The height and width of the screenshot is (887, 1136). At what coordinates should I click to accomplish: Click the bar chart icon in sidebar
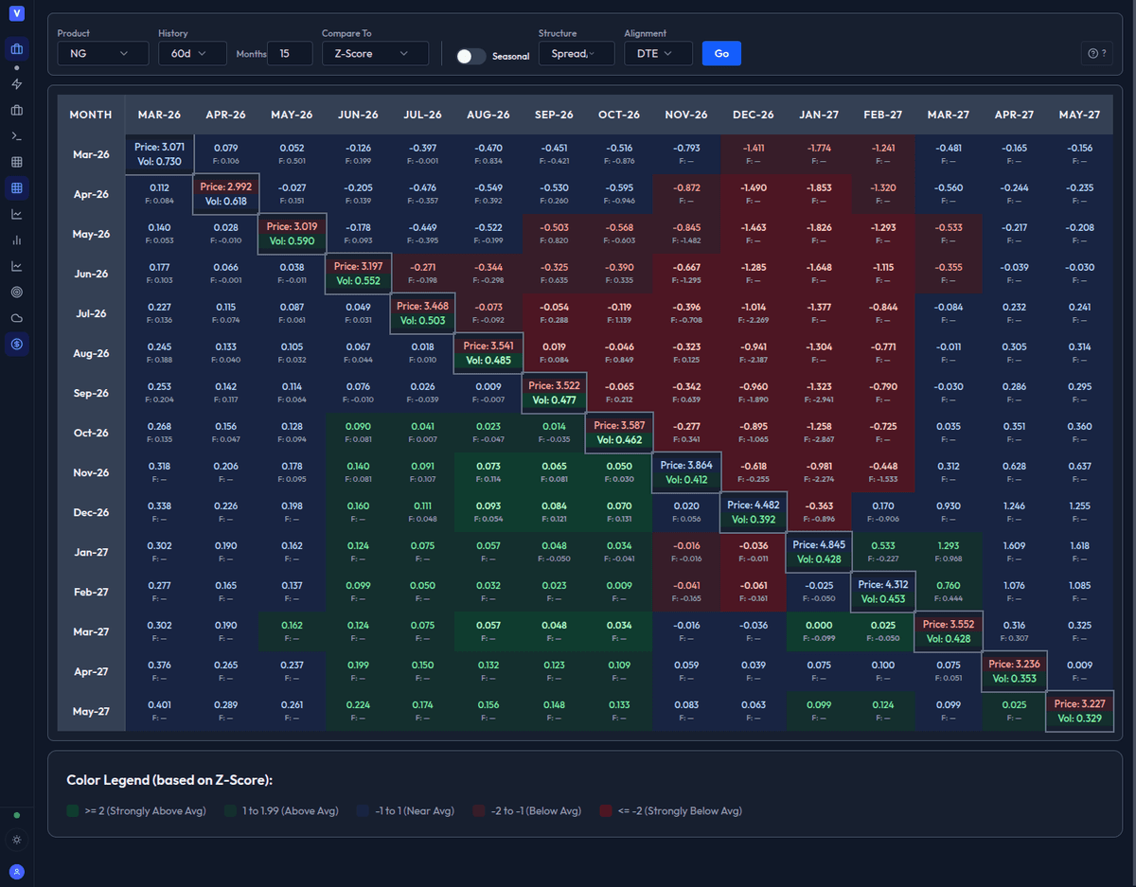16,240
